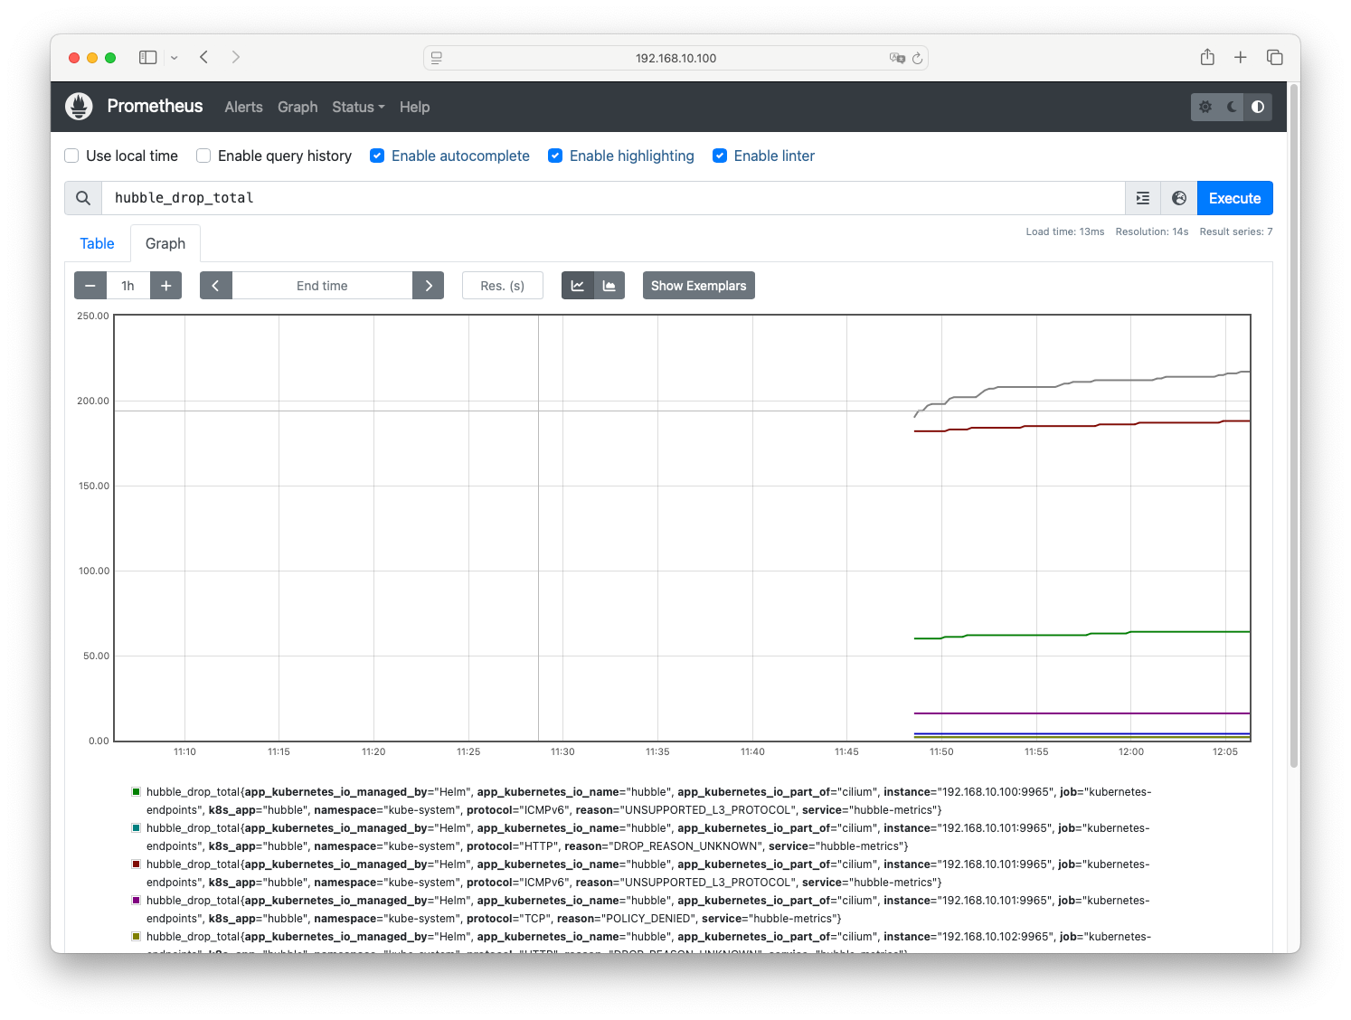Expand the Safari sidebar options chevron
The image size is (1351, 1020).
pyautogui.click(x=175, y=57)
